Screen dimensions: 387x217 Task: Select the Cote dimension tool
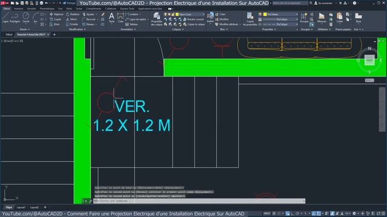pyautogui.click(x=120, y=17)
